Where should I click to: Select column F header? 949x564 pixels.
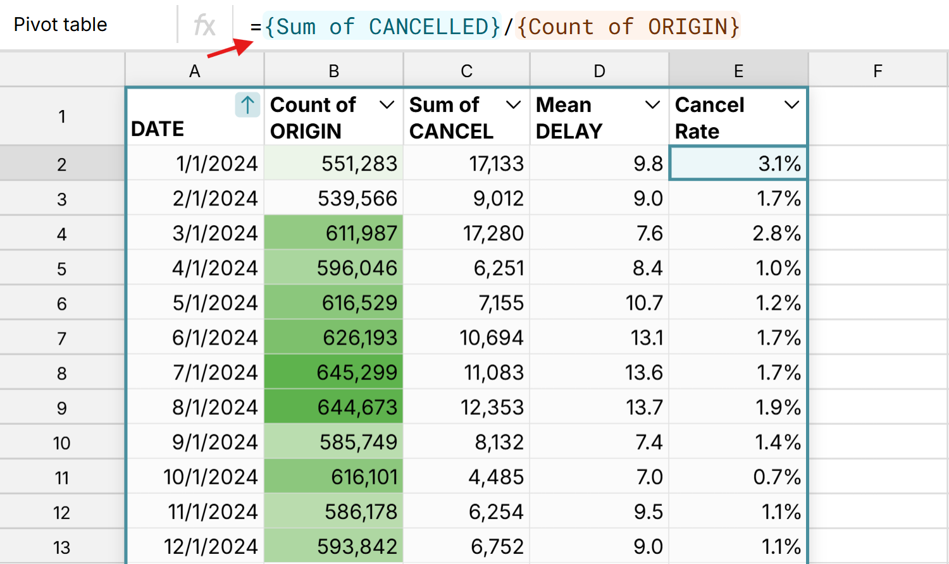pos(877,70)
